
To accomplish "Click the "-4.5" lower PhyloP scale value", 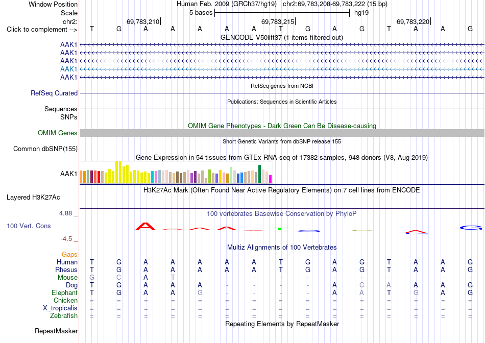I will [x=66, y=239].
